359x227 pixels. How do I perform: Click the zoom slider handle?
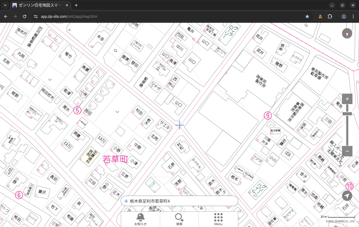tap(347, 114)
